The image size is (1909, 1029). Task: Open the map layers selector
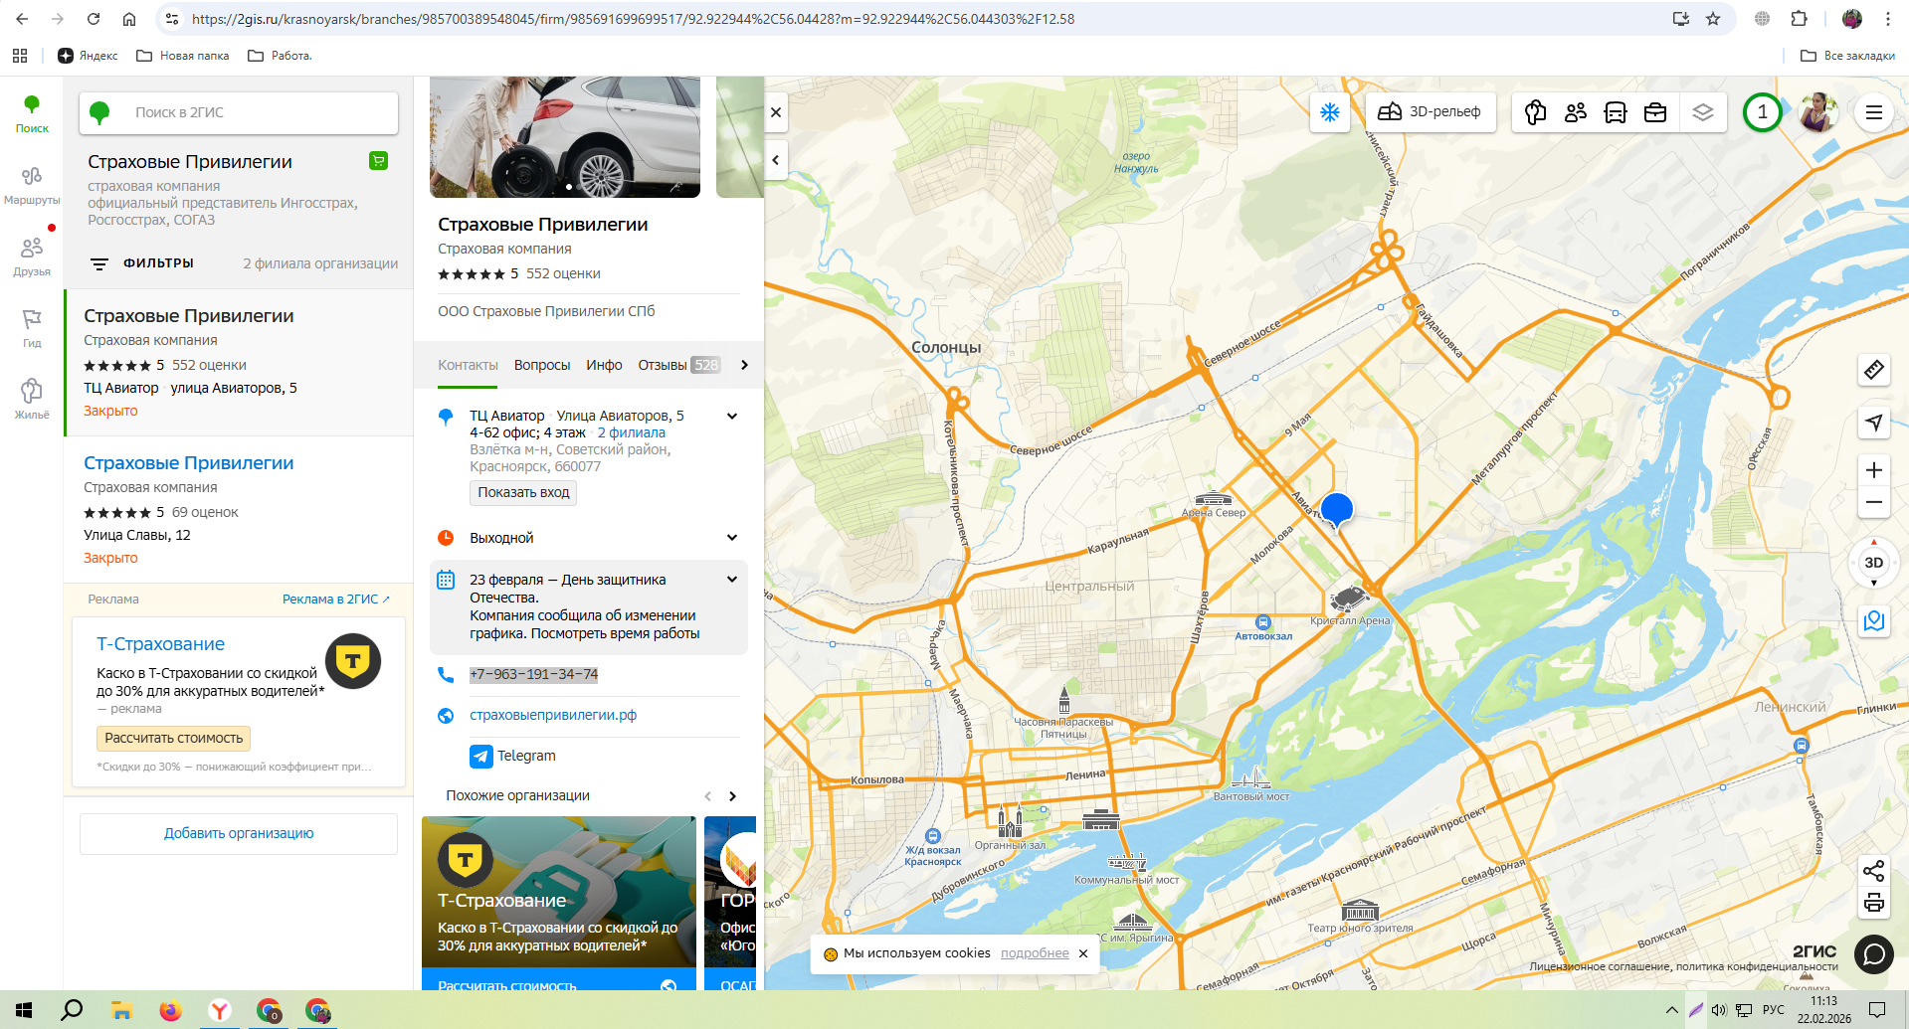[1703, 112]
